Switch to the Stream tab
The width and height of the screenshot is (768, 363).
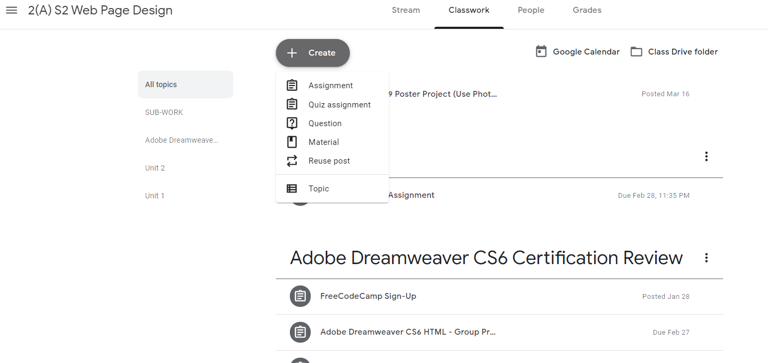tap(405, 10)
